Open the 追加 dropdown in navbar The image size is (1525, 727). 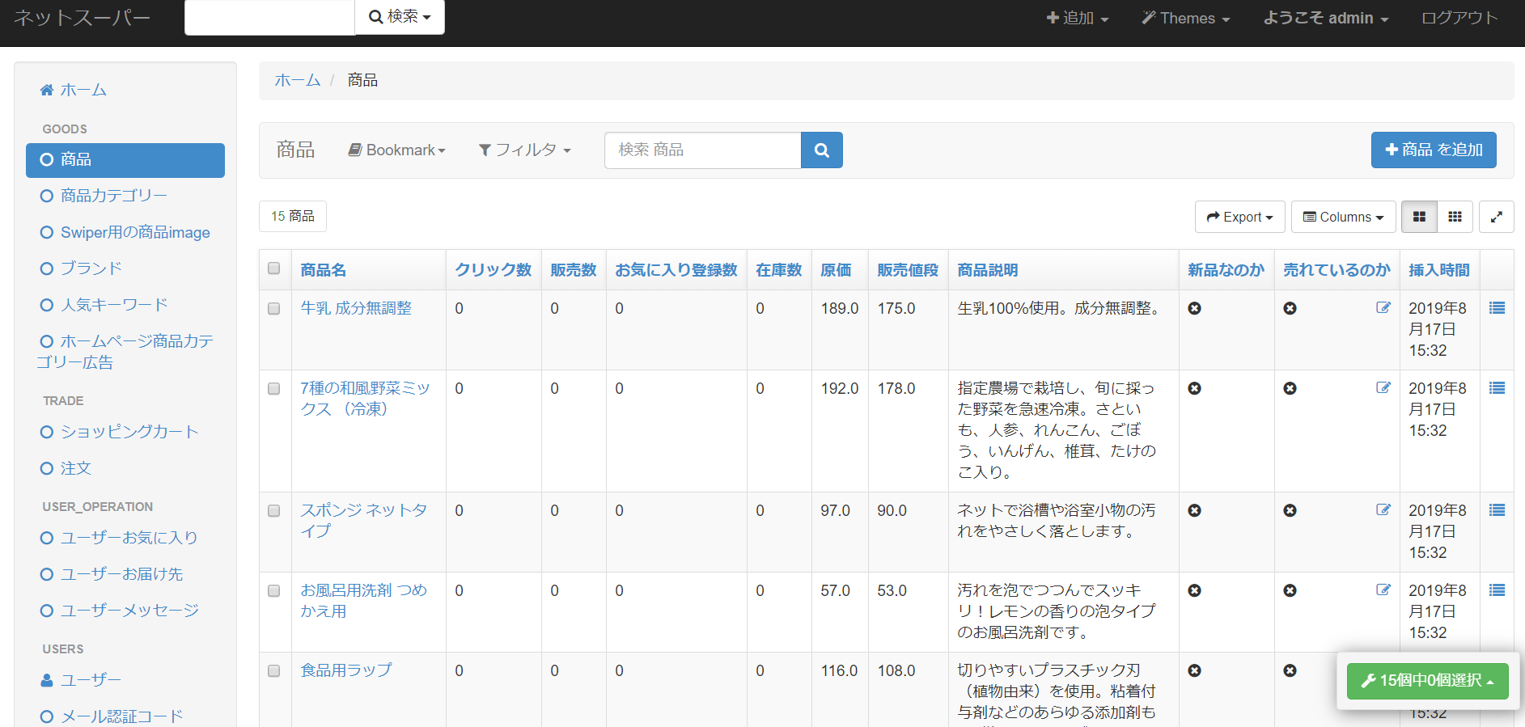1077,18
